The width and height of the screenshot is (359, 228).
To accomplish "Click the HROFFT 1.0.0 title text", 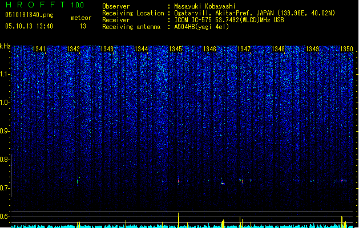I will click(45, 5).
